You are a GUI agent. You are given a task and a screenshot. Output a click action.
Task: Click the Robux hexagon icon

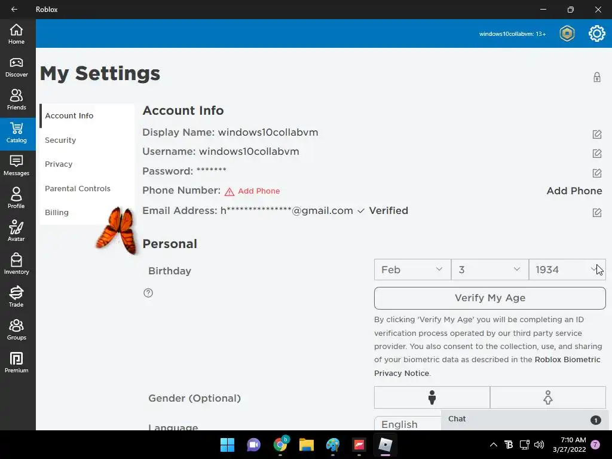pos(567,33)
